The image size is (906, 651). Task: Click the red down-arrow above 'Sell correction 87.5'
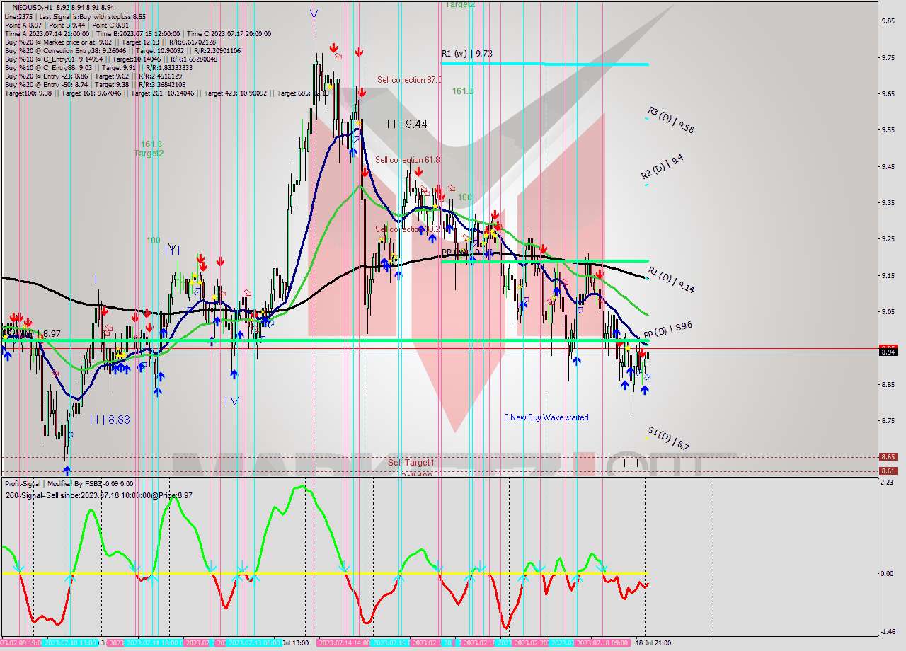(360, 52)
